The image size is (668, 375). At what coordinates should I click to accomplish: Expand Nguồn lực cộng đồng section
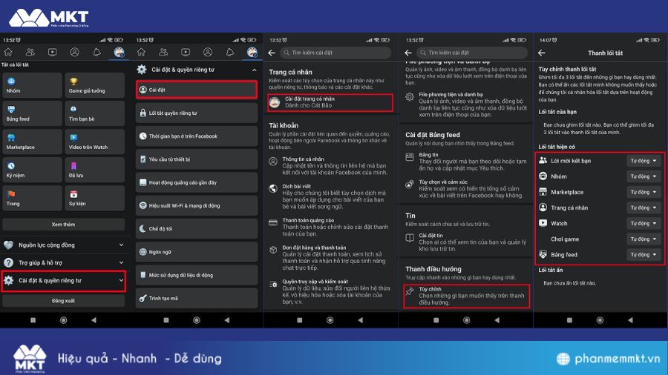coord(64,245)
